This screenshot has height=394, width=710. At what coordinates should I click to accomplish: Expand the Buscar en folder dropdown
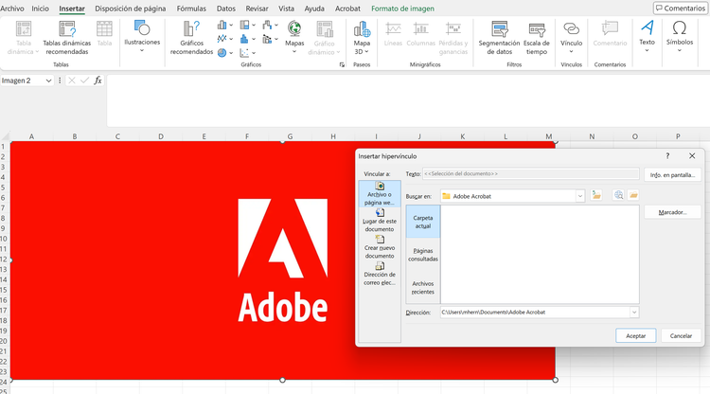579,196
